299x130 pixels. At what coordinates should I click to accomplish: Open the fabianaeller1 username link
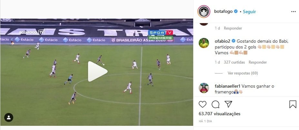coord(228,86)
